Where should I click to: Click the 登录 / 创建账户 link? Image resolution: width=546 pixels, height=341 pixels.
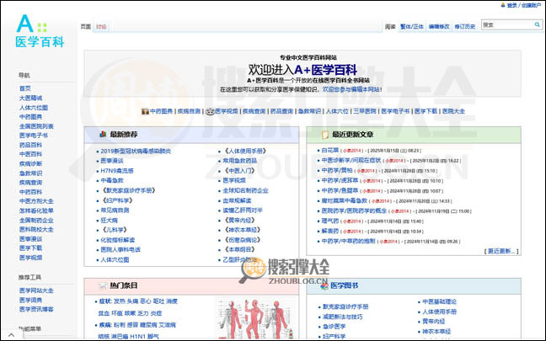tap(524, 5)
